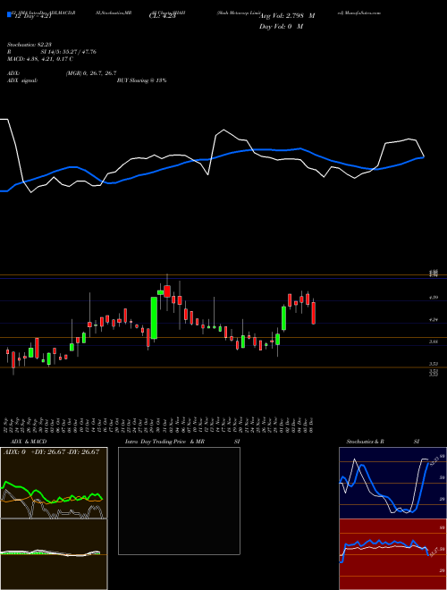The image size is (447, 590).
Task: Click the '(MGR) 0, 26.7, 26.7' ADX values
Action: pyautogui.click(x=91, y=73)
